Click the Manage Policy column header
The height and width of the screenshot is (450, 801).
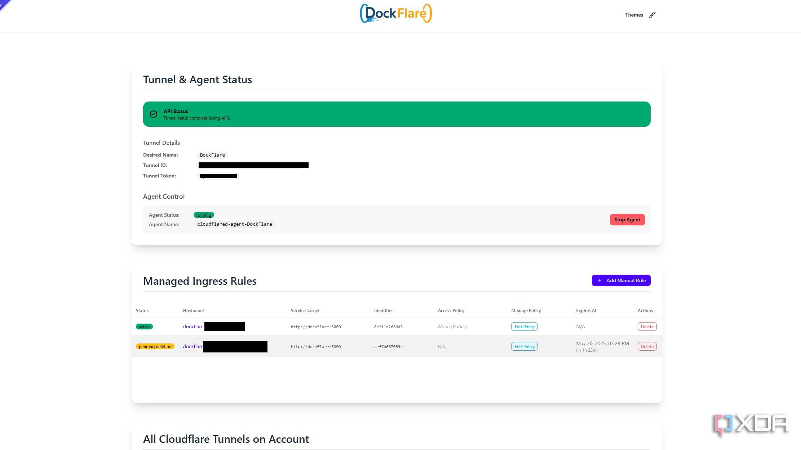(x=526, y=310)
